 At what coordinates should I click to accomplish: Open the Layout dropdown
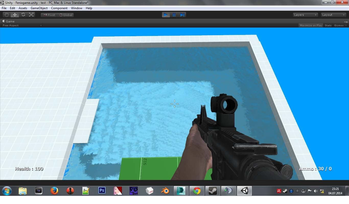(333, 15)
